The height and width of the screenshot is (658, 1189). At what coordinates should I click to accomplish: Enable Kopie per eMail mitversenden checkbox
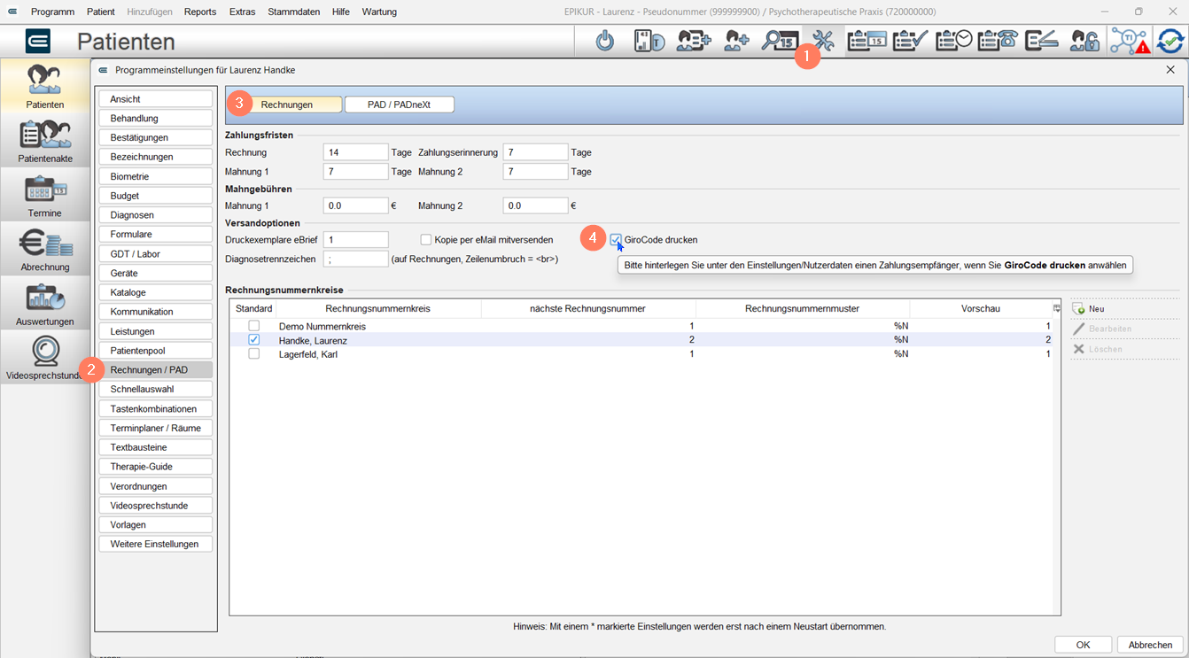click(x=426, y=240)
